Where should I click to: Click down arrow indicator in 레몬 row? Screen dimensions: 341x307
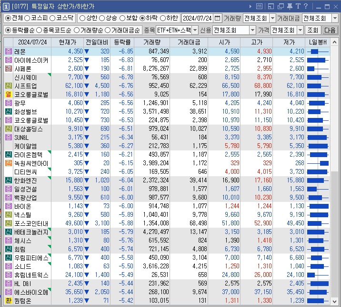(87, 52)
